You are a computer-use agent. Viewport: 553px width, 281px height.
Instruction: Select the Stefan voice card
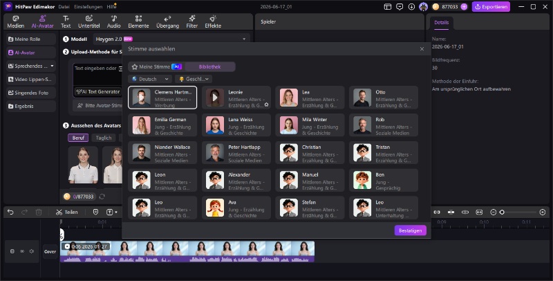tap(310, 208)
